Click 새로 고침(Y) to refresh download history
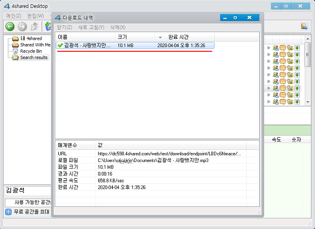This screenshot has height=229, width=315. (91, 27)
